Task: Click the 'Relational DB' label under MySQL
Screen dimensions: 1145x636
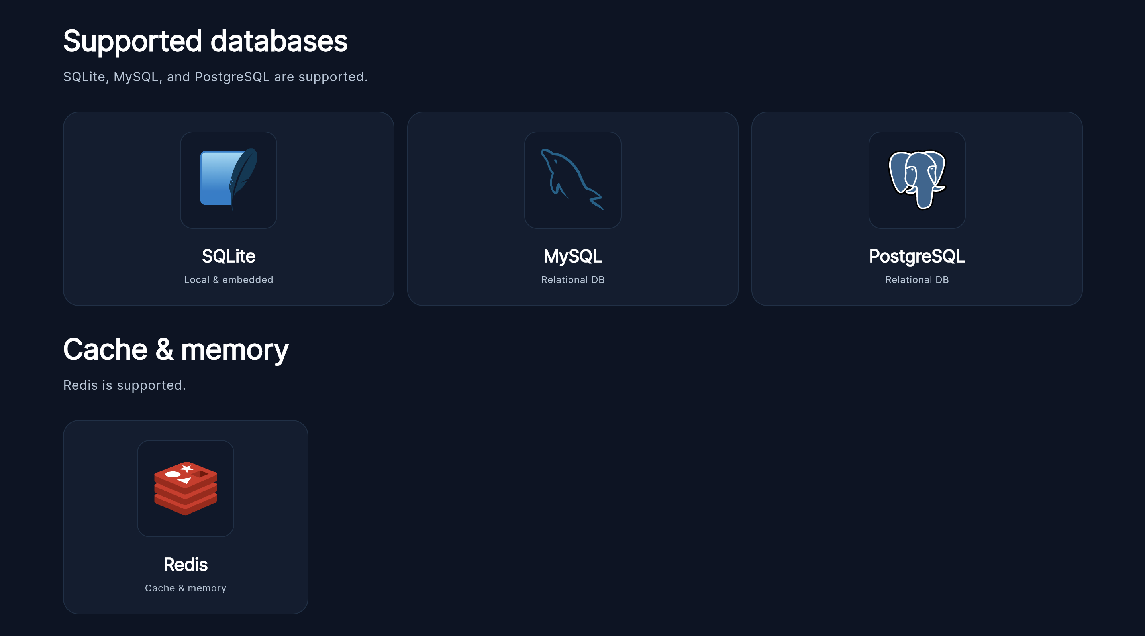Action: 572,280
